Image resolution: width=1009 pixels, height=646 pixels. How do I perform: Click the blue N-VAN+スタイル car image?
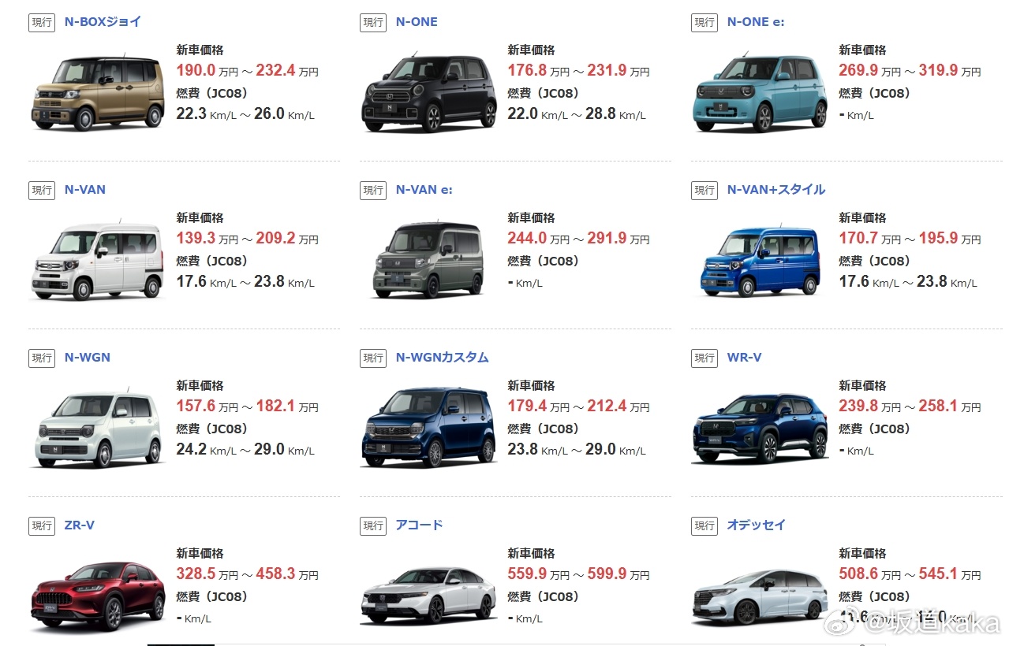point(760,261)
